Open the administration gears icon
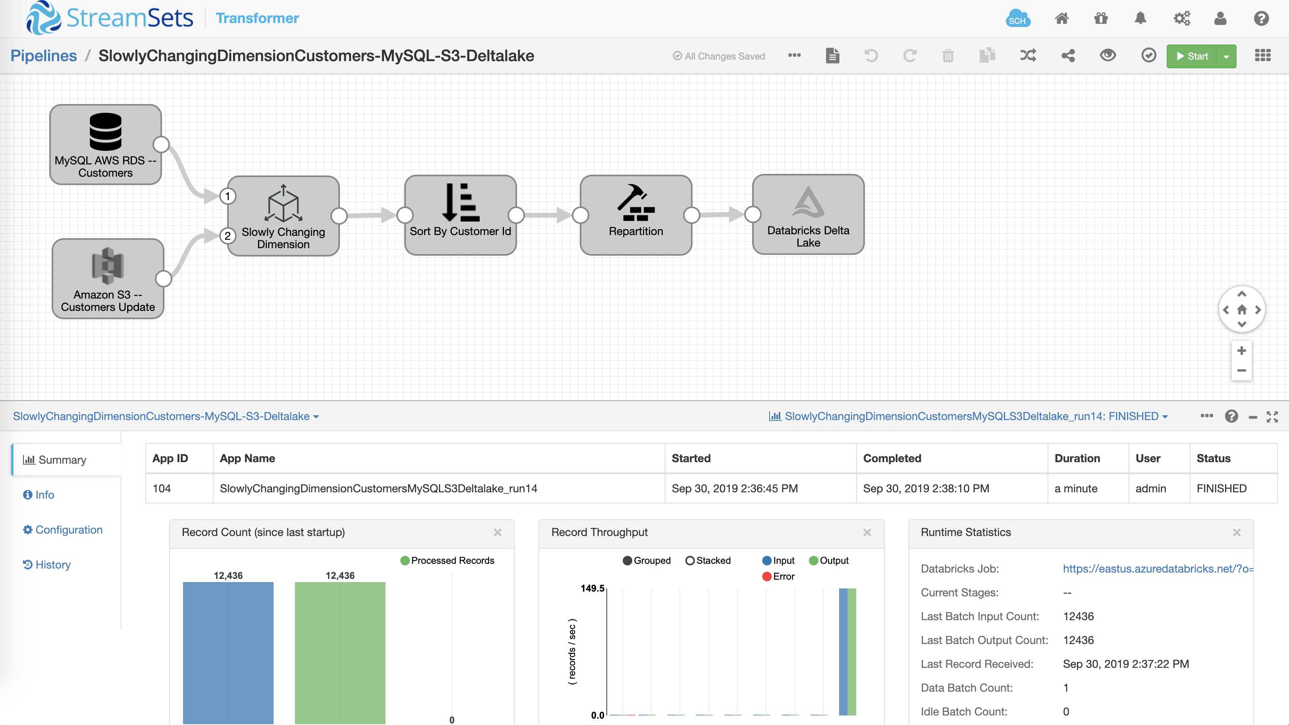The height and width of the screenshot is (725, 1289). 1182,19
